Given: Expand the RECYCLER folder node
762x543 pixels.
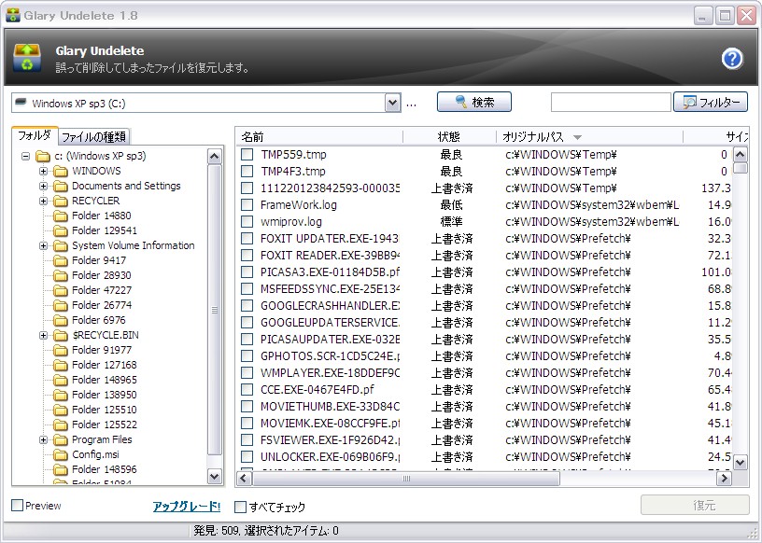Looking at the screenshot, I should click(x=43, y=202).
